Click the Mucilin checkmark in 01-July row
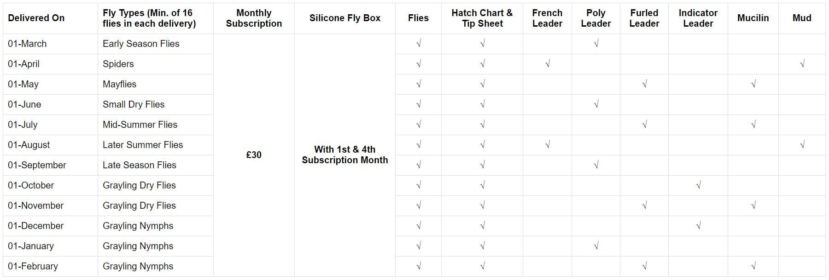The width and height of the screenshot is (829, 280). (x=753, y=125)
